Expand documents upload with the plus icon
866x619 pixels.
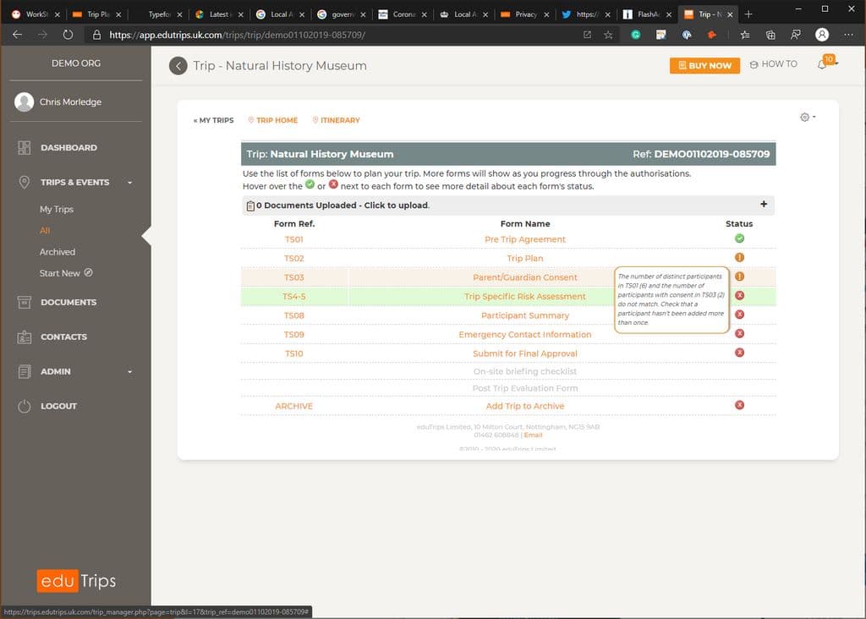(764, 205)
